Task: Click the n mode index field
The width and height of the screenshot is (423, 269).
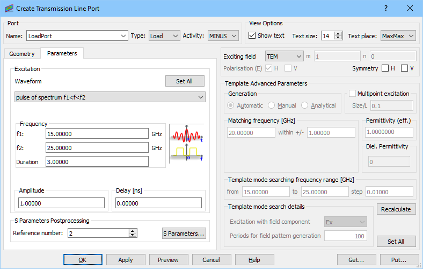Action: (x=393, y=56)
